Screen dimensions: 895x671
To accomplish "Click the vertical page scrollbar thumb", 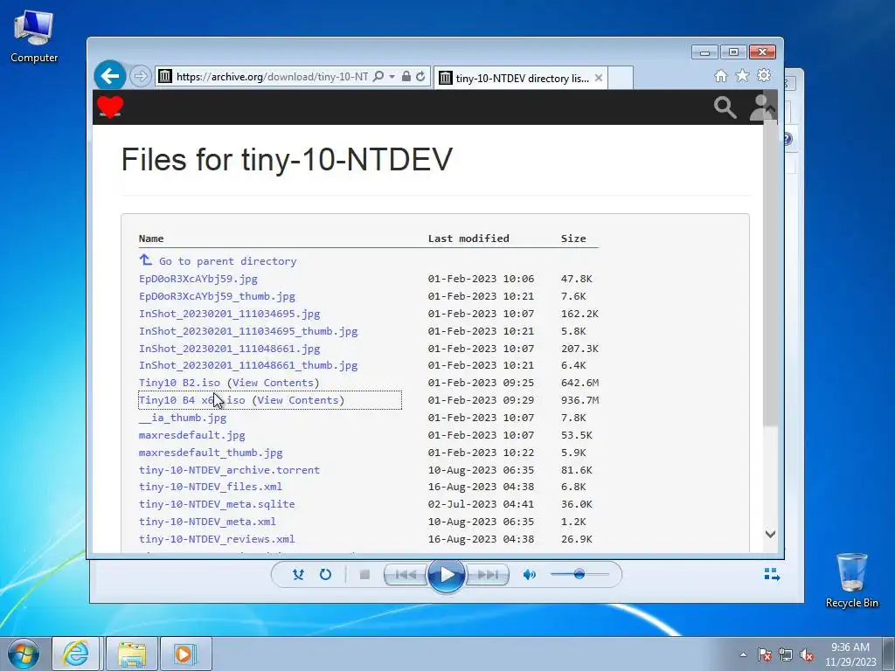I will coord(770,273).
